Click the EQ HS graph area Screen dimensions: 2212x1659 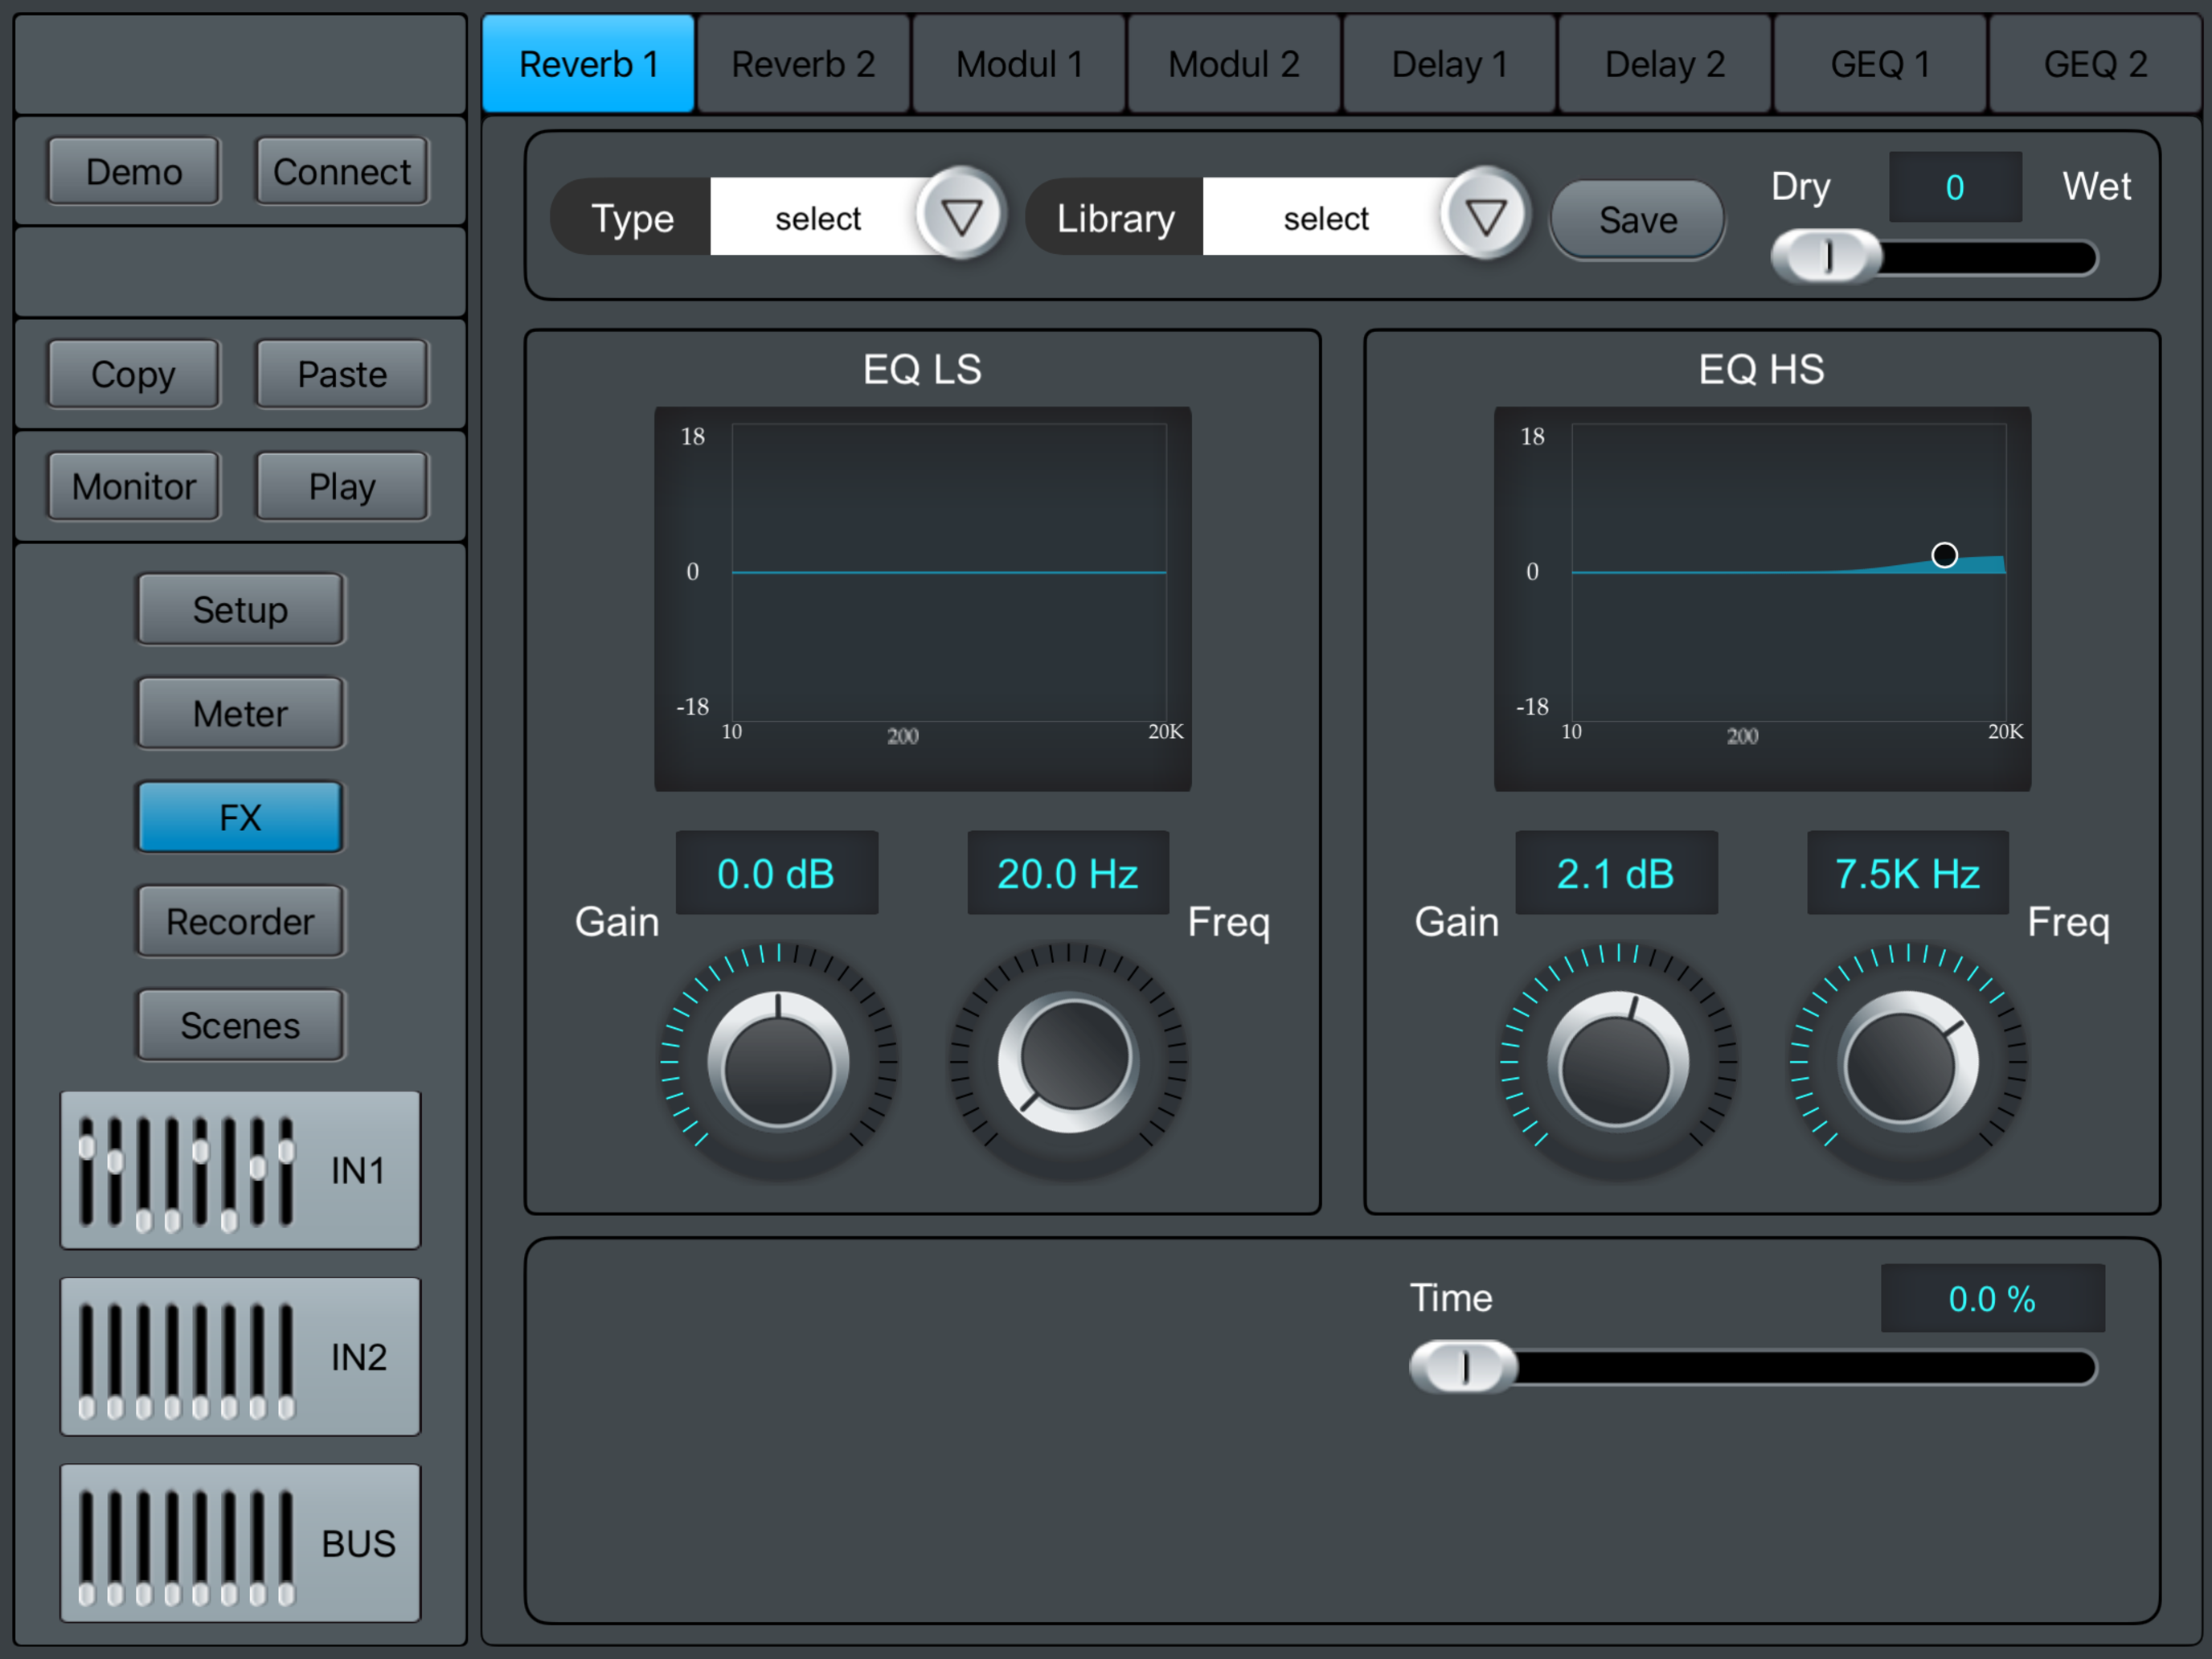[x=1762, y=598]
